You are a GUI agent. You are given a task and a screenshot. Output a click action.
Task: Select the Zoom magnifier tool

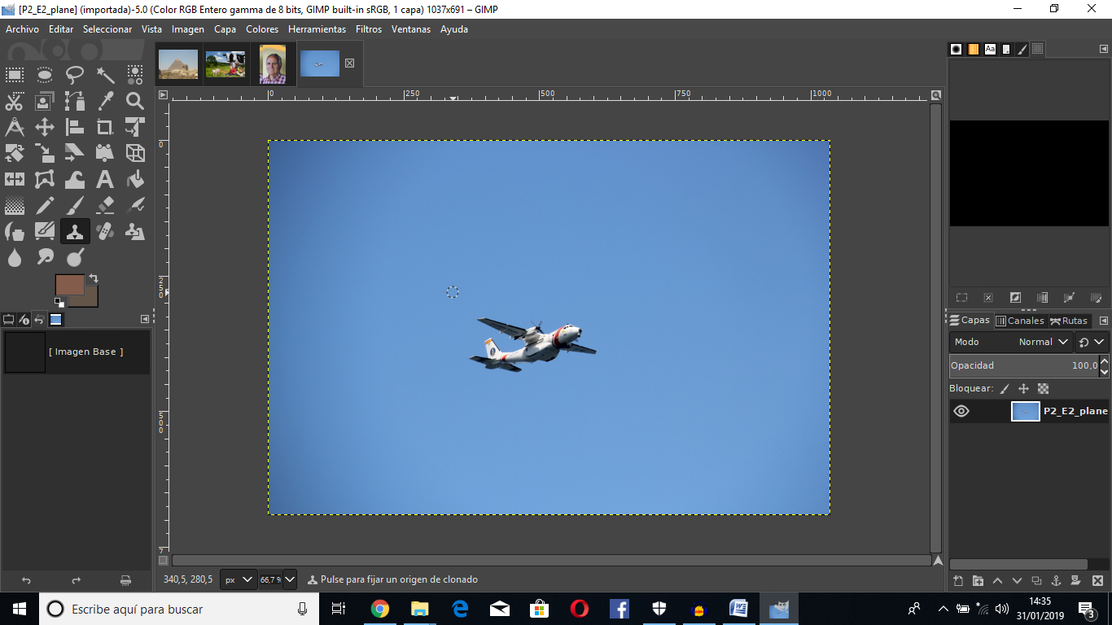135,102
